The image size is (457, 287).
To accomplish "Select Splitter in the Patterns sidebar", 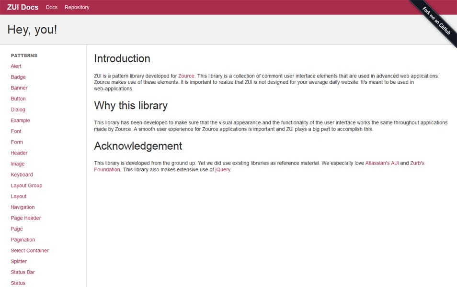I will click(x=19, y=261).
